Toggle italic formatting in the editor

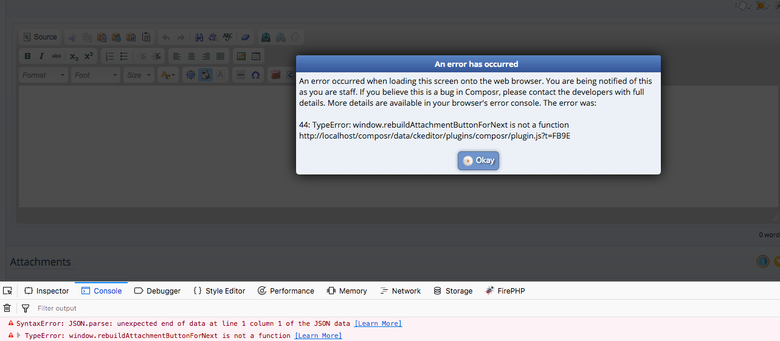tap(41, 56)
